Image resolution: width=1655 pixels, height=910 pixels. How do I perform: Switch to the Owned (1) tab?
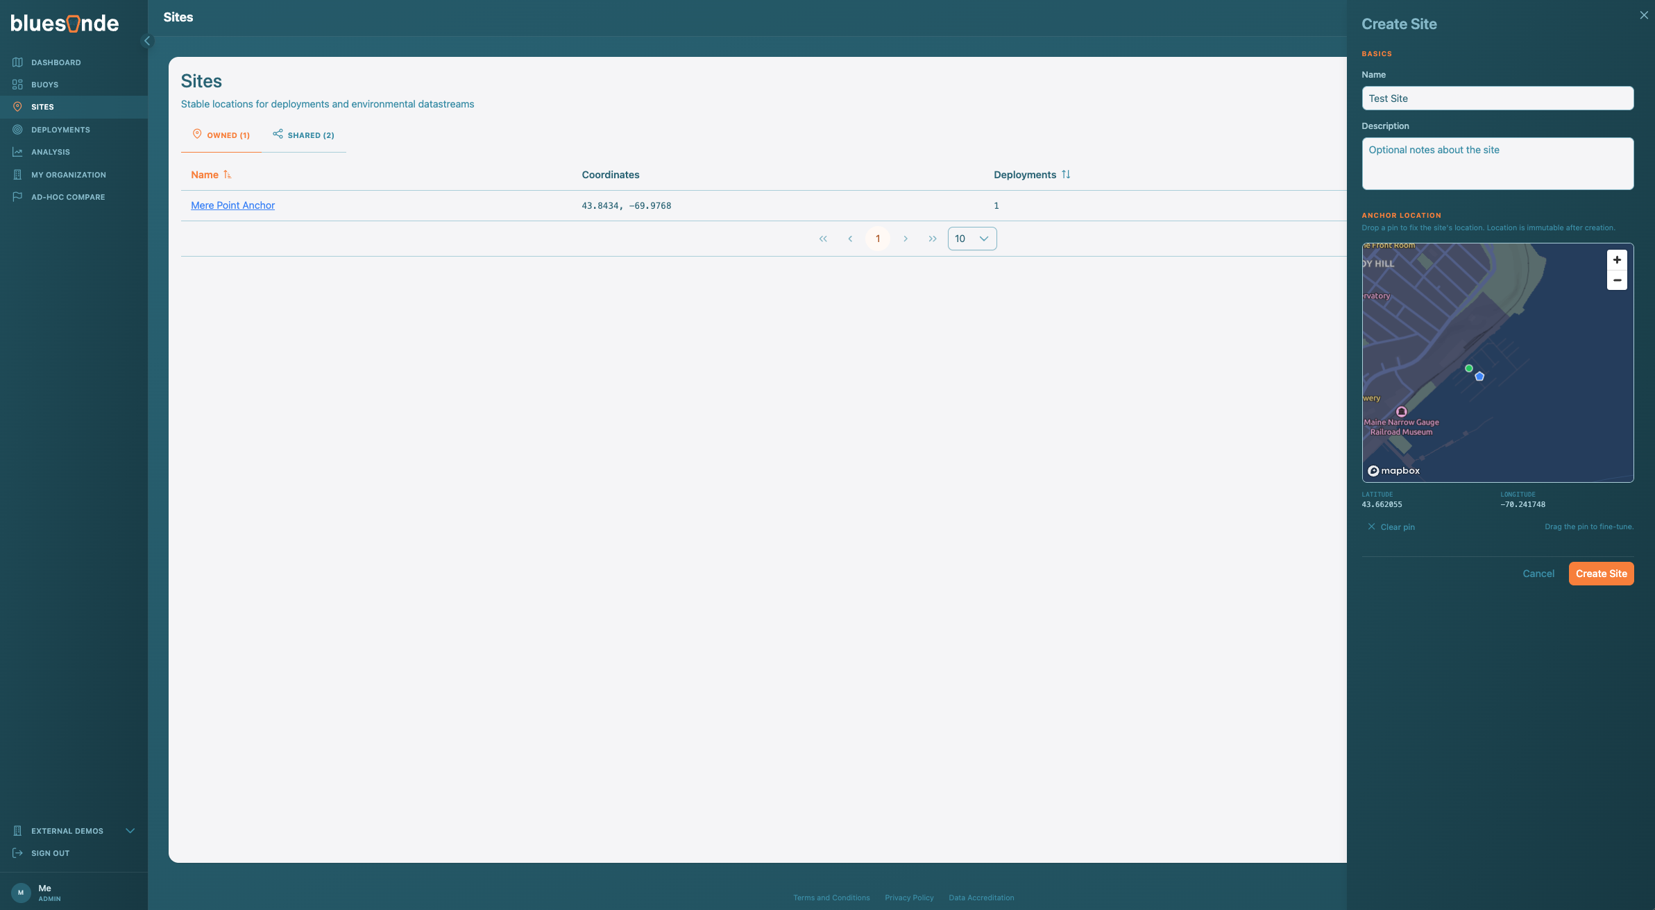(221, 135)
